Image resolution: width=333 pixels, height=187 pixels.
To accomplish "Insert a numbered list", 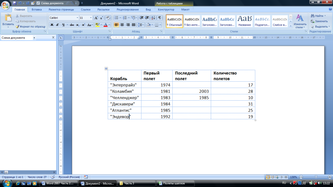I will (125, 18).
